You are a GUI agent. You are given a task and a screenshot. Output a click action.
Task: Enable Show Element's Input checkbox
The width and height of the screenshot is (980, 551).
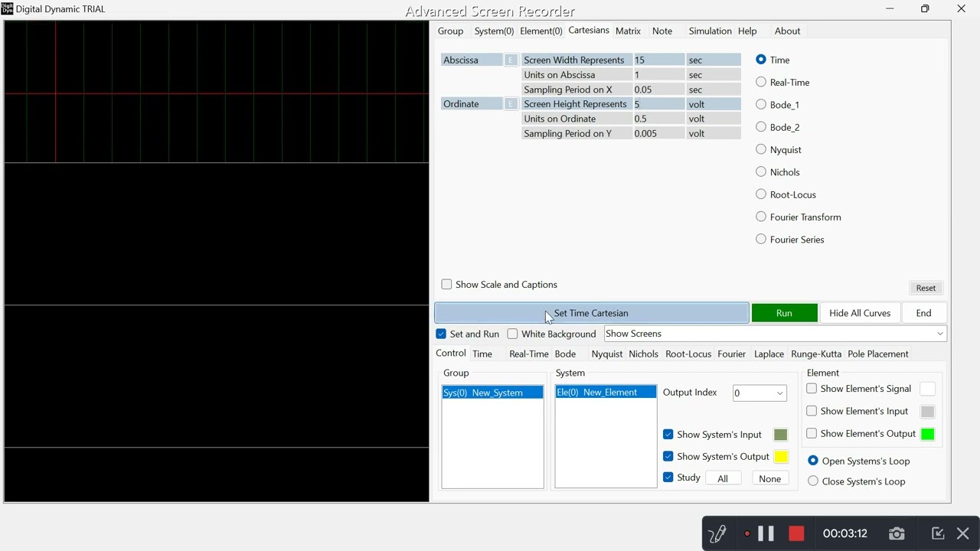tap(812, 411)
